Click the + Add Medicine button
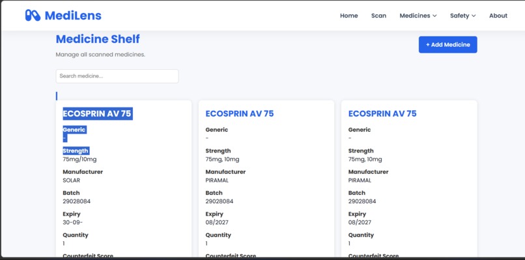Image resolution: width=525 pixels, height=260 pixels. [447, 44]
